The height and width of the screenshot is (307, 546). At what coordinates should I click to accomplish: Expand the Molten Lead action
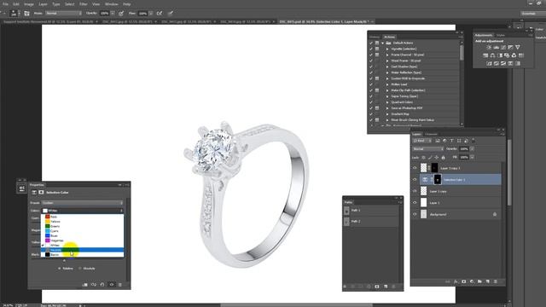[x=387, y=84]
